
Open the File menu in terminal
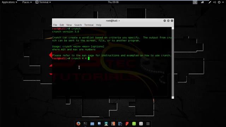click(55, 25)
